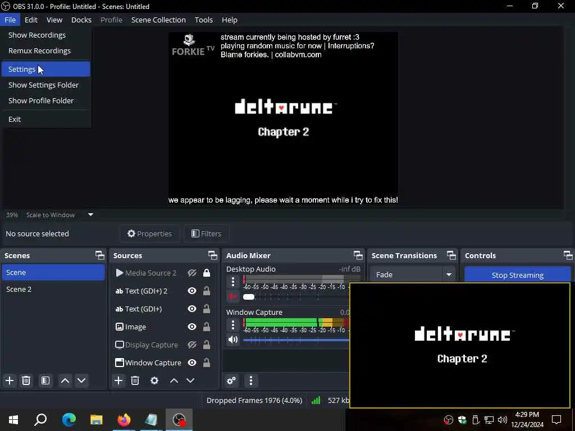The image size is (575, 431).
Task: Float the Sources dock icon
Action: coord(213,255)
